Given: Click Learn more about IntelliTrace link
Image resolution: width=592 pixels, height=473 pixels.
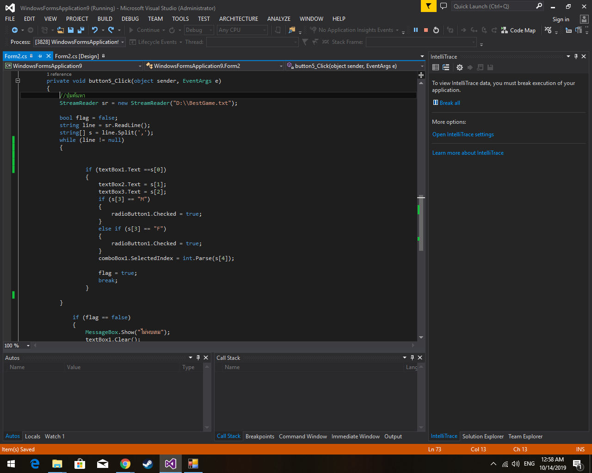Looking at the screenshot, I should point(468,153).
